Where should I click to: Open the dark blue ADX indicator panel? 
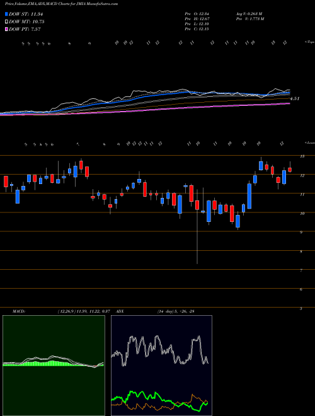point(161,366)
